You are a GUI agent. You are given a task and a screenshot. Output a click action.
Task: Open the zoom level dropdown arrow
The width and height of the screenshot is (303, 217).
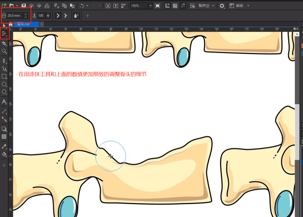[150, 6]
